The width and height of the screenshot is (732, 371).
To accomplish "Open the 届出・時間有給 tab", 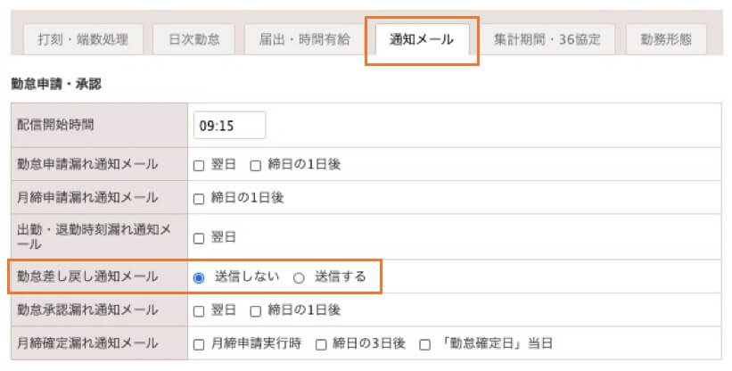I will [x=304, y=39].
